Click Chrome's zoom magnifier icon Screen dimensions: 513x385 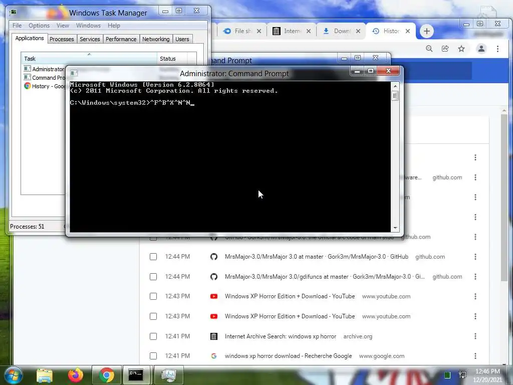429,49
